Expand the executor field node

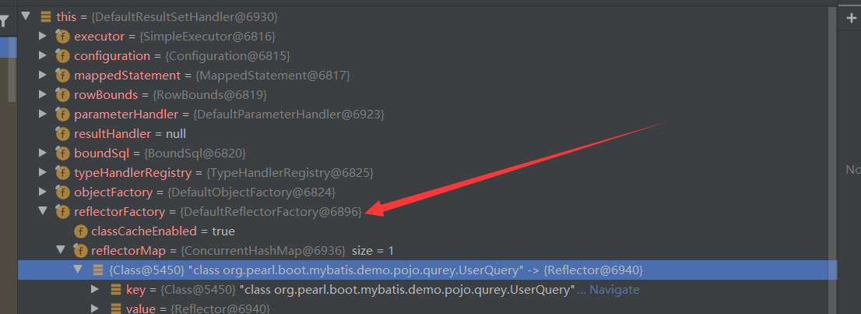[x=43, y=37]
